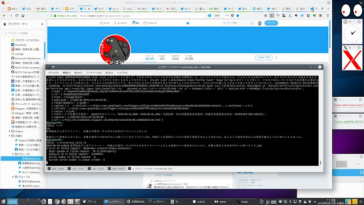Click the Firefox library icon in toolbar
This screenshot has width=364, height=205.
coord(266,15)
